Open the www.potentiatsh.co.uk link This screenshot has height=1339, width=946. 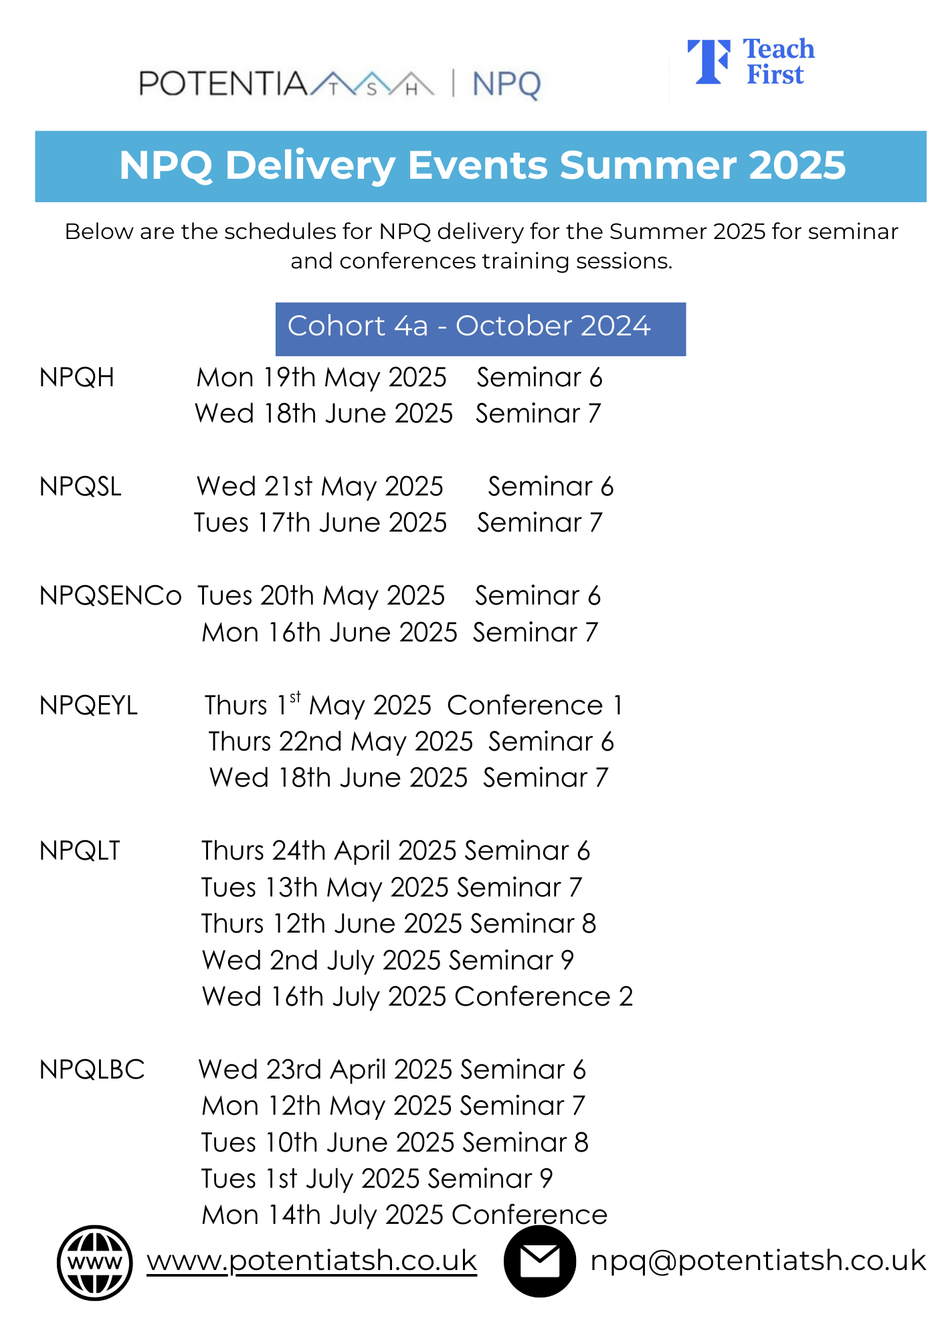tap(312, 1261)
